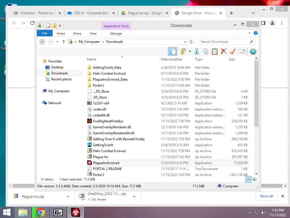The image size is (290, 218).
Task: Click the Application Tools contextual tab
Action: (116, 26)
